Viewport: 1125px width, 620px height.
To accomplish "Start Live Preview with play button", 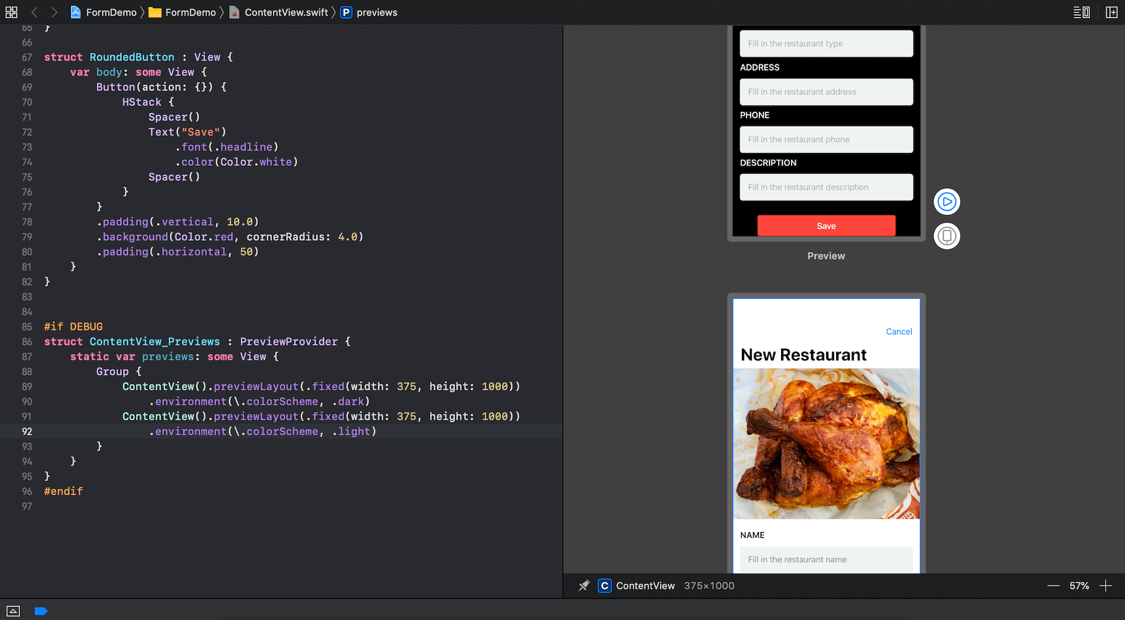I will pyautogui.click(x=946, y=202).
